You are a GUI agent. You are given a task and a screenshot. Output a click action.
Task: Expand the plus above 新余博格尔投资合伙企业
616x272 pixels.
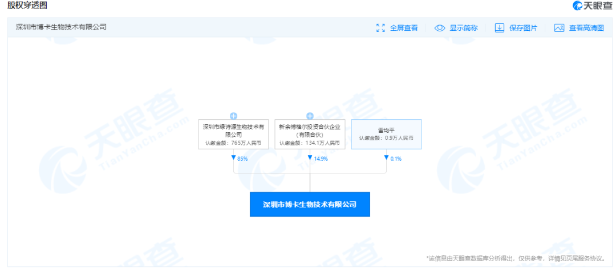tap(310, 116)
